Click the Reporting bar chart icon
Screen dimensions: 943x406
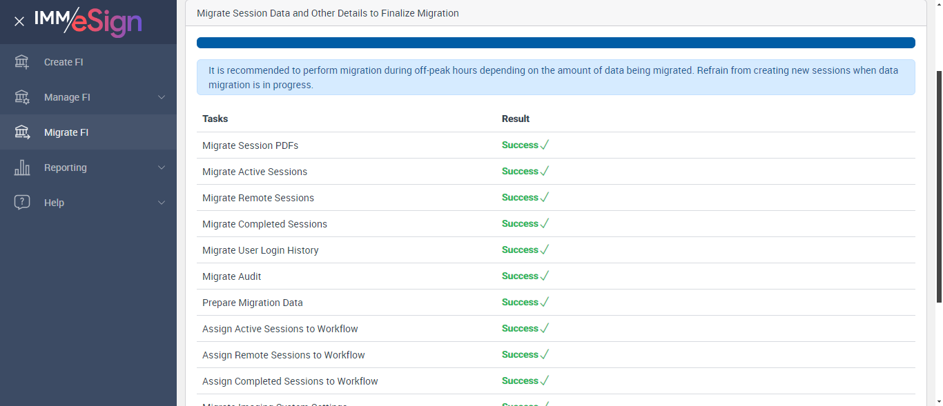coord(22,168)
